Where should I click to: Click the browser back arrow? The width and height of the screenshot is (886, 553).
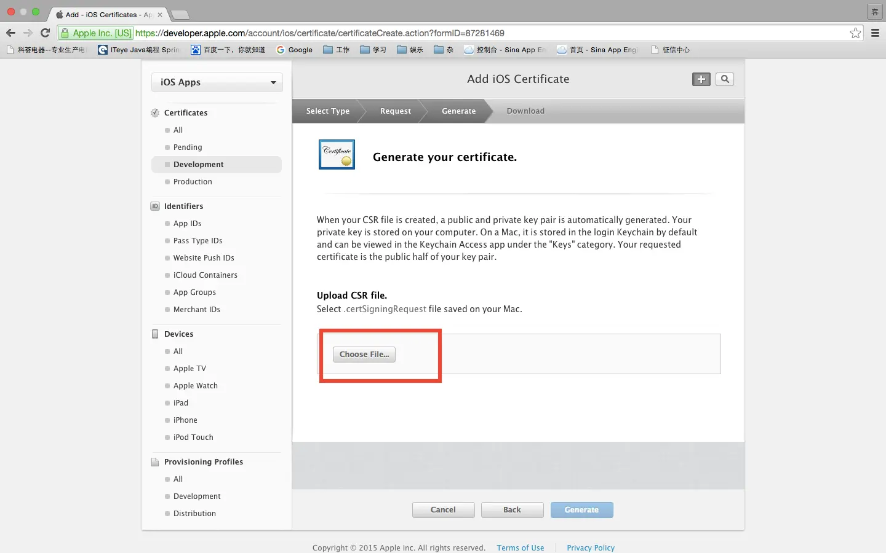(10, 33)
